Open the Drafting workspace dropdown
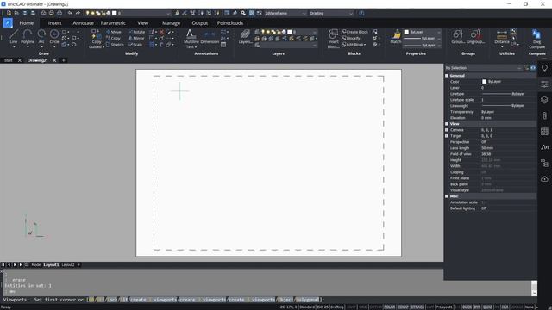This screenshot has width=552, height=310. point(331,14)
